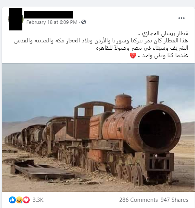Click the text line 'الشريف وسيناء فى مصر'
The image size is (195, 208).
pyautogui.click(x=142, y=48)
